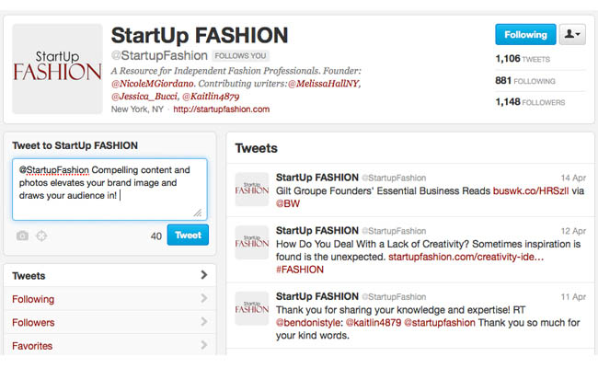Toggle the Following button
The height and width of the screenshot is (368, 598).
(x=525, y=34)
